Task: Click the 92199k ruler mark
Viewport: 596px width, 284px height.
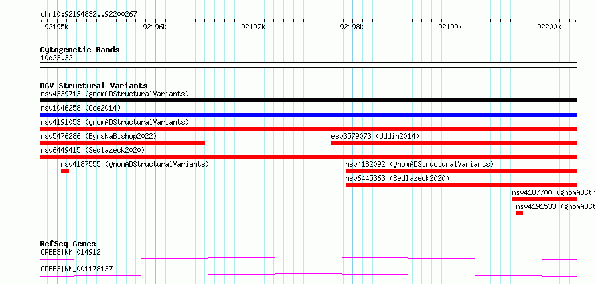Action: [451, 27]
